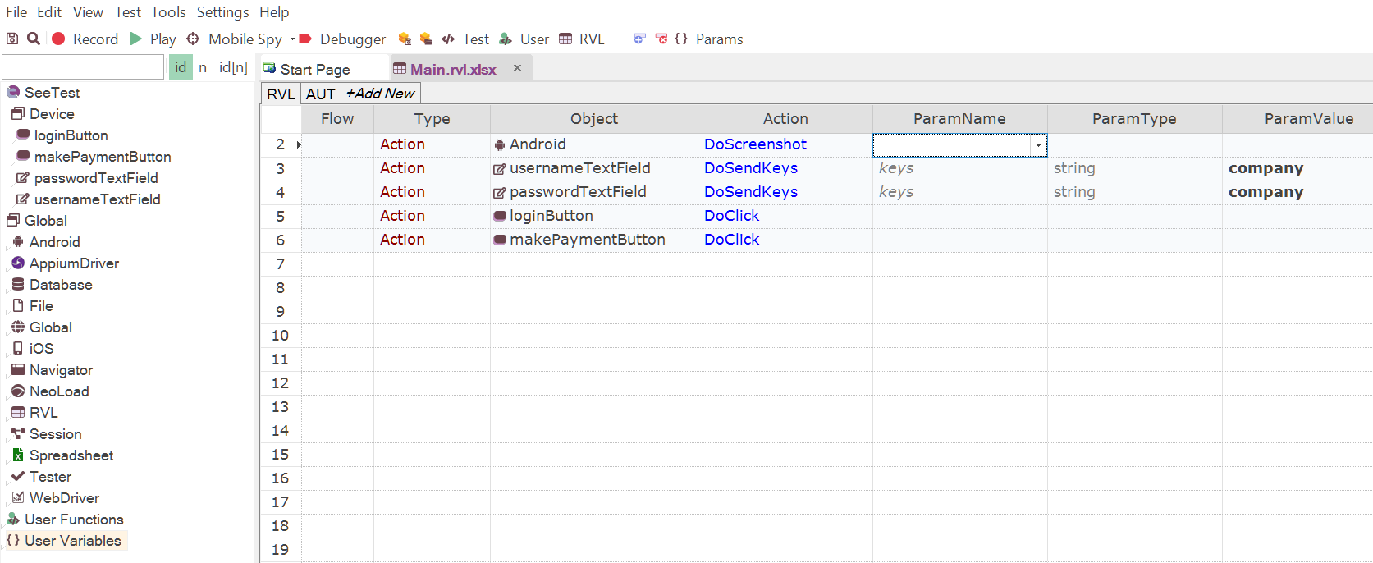The width and height of the screenshot is (1373, 563).
Task: Open the ParamName dropdown in row 2
Action: click(1038, 145)
